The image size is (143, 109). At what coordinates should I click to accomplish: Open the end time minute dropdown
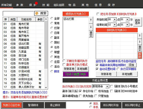[127, 25]
